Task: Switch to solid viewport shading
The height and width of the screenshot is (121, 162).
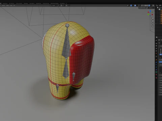Action: (x=146, y=5)
